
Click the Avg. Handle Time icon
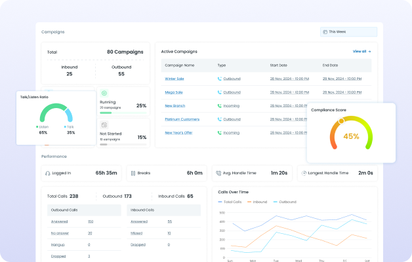pos(217,173)
